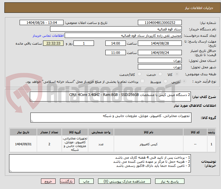Click the response deadline date 1404/08/28
The width and height of the screenshot is (221, 189).
click(x=160, y=43)
